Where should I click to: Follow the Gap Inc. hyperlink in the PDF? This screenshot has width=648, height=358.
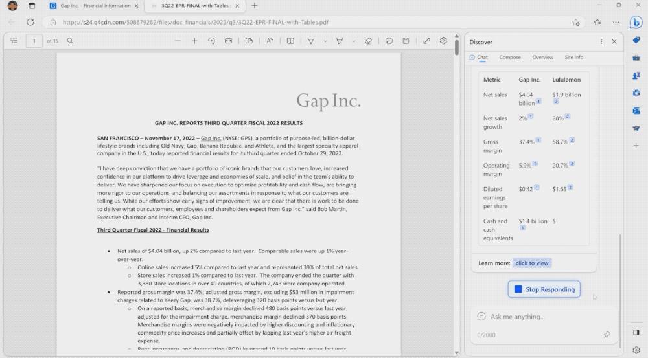(211, 138)
